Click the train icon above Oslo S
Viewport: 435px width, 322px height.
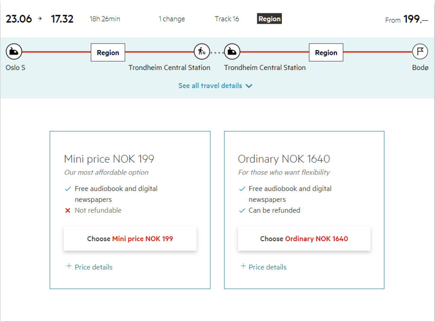pos(14,51)
